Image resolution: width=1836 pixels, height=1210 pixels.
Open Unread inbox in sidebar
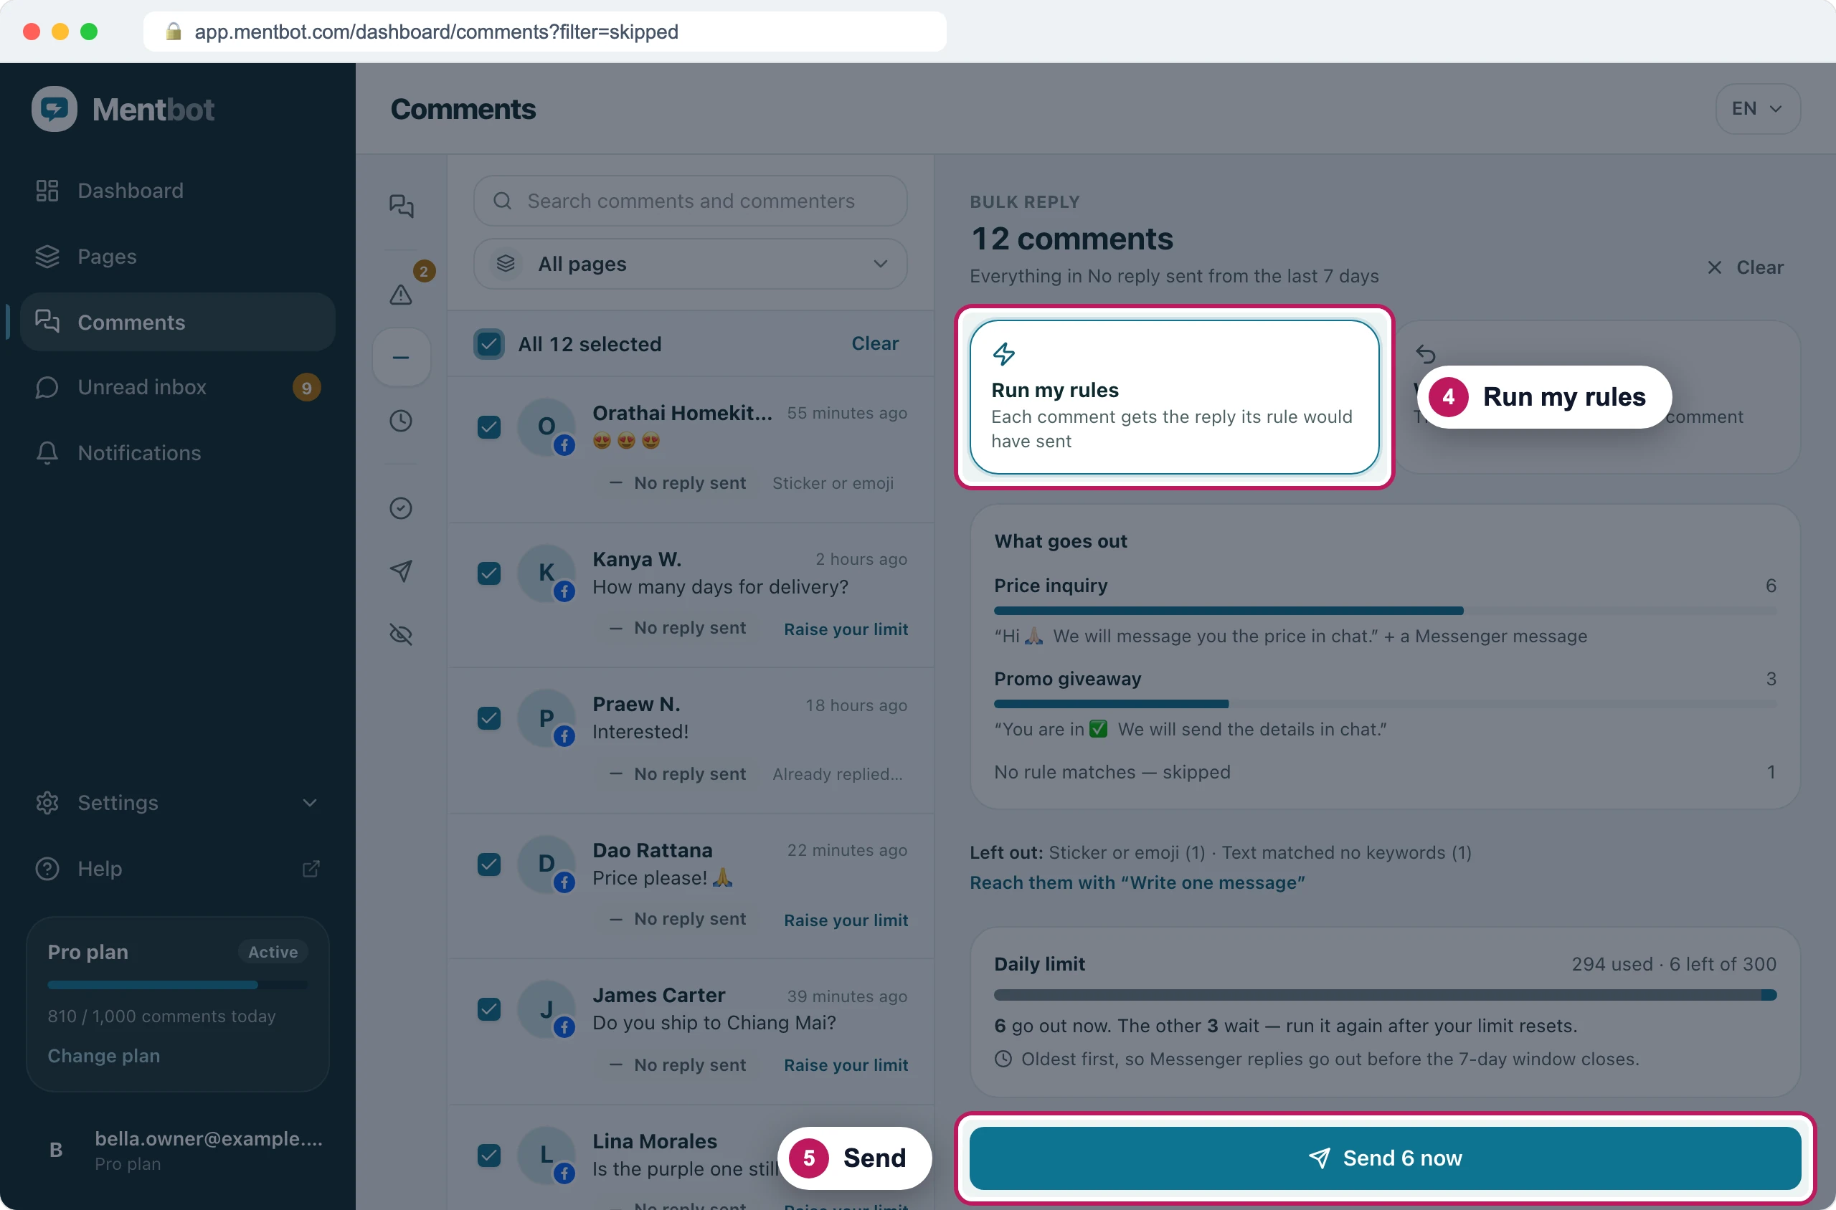click(x=178, y=387)
